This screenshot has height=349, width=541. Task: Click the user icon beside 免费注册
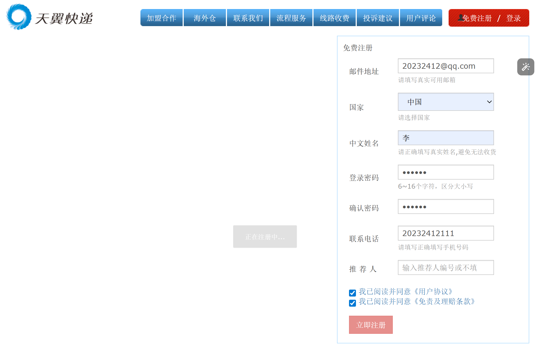(x=460, y=18)
